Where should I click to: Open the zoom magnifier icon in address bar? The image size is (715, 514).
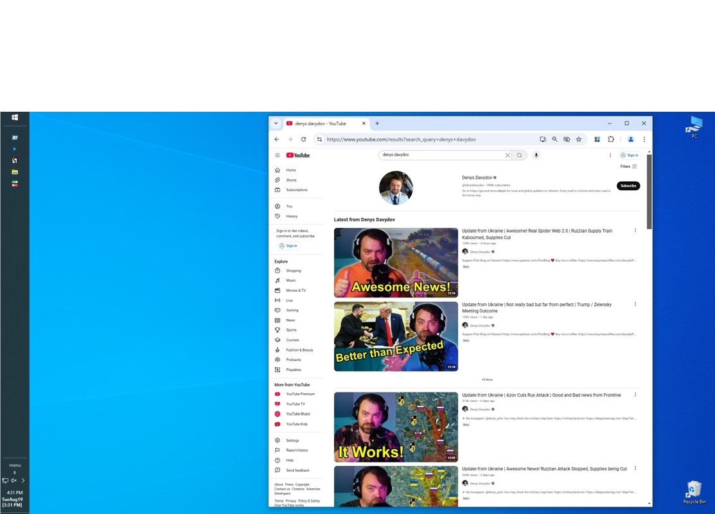tap(554, 139)
